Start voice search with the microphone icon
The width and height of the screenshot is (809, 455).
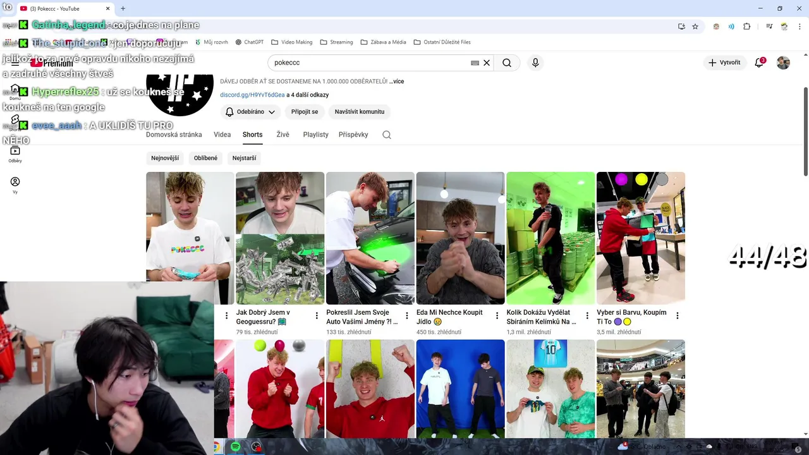(535, 63)
